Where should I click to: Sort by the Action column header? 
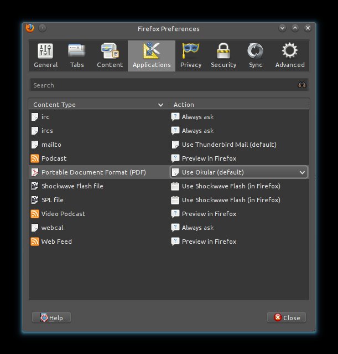coord(239,105)
